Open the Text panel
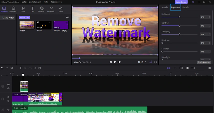The width and height of the screenshot is (214, 113). pyautogui.click(x=32, y=9)
